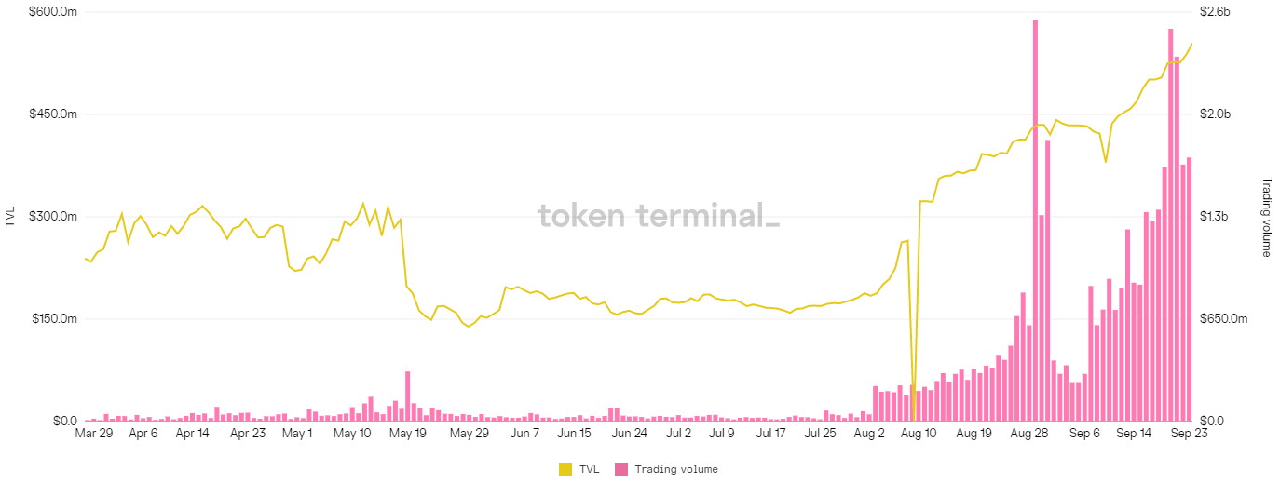The width and height of the screenshot is (1280, 482).
Task: Toggle the TVL series legend label
Action: (x=591, y=470)
